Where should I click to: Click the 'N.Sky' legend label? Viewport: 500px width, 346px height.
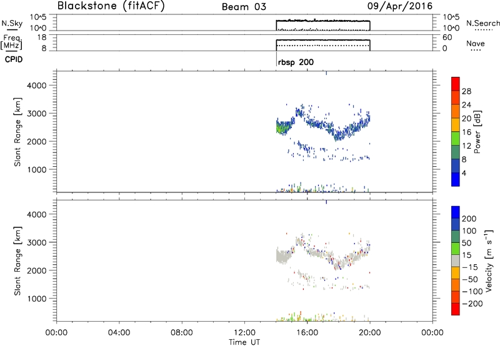coord(12,23)
